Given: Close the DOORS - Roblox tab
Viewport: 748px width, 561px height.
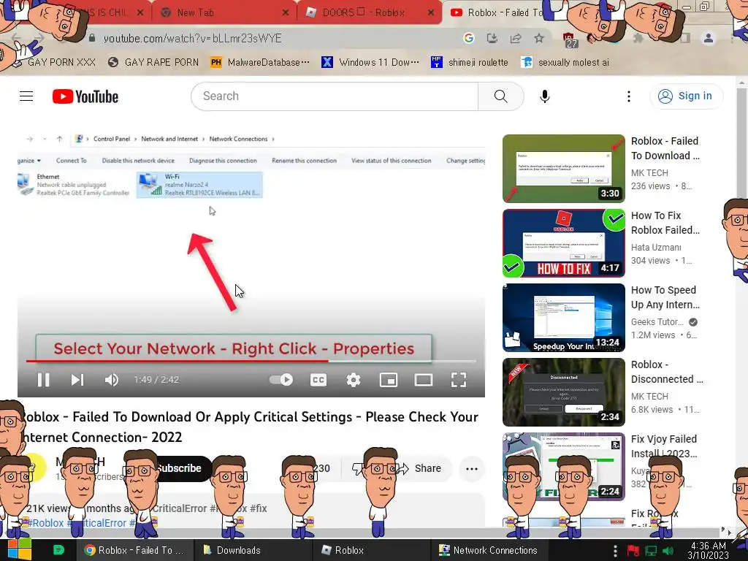Looking at the screenshot, I should click(431, 13).
